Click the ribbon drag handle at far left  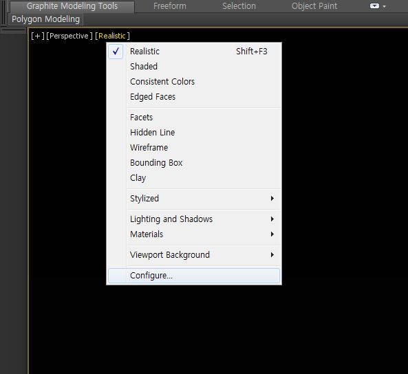[3, 12]
